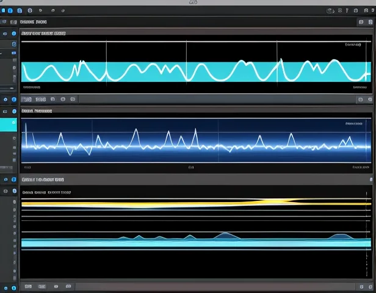
Task: Click the blue document icon on the second row's right side
Action: click(x=371, y=22)
